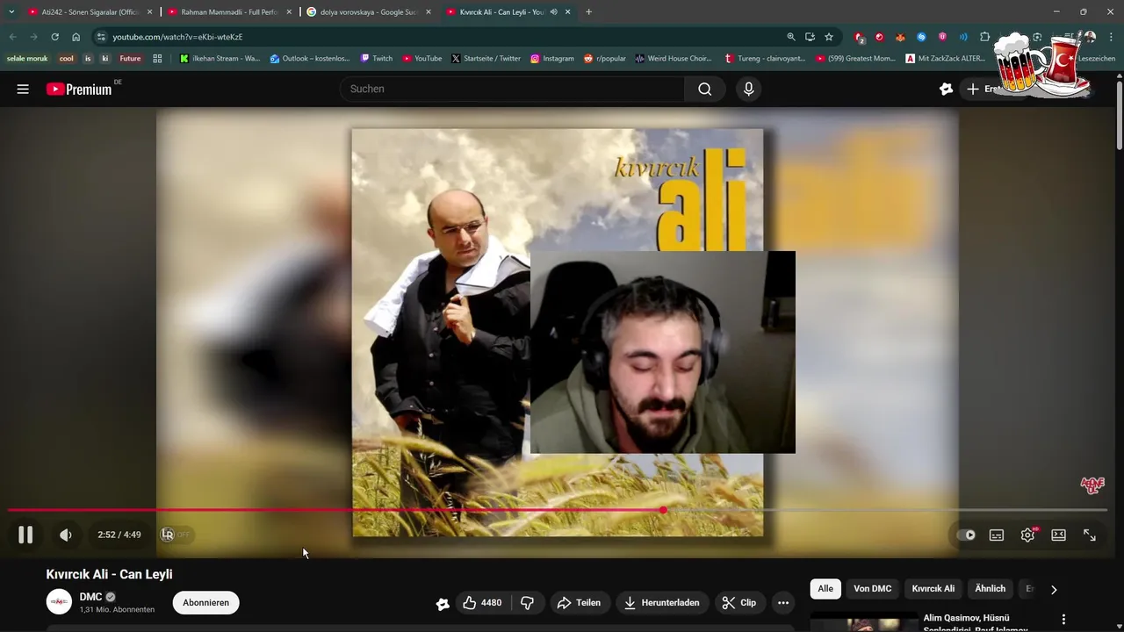This screenshot has height=632, width=1124.
Task: Select the Von DMC filter chip
Action: 872,588
